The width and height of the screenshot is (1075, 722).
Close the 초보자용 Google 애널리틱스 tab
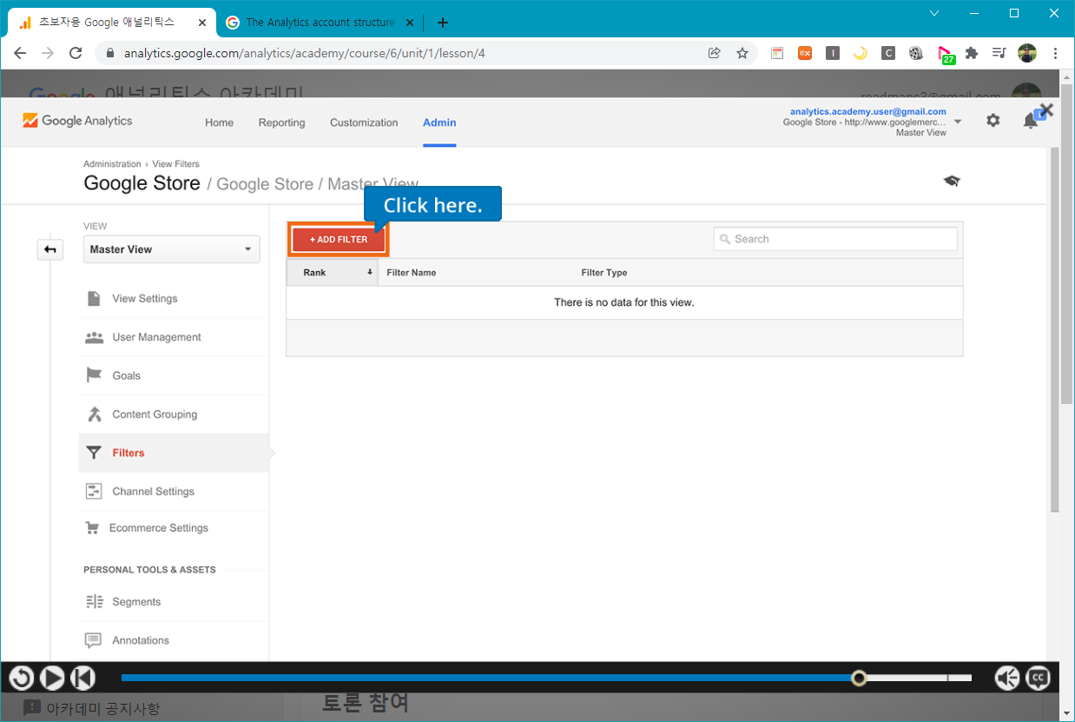pyautogui.click(x=202, y=23)
